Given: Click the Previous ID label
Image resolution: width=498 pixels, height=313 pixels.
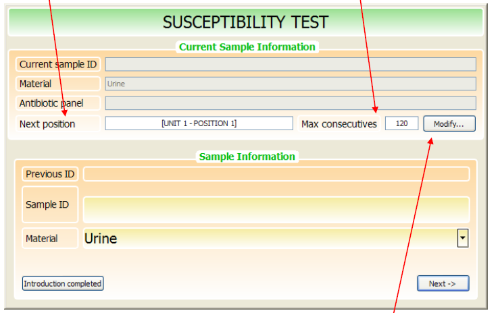Looking at the screenshot, I should click(x=50, y=174).
